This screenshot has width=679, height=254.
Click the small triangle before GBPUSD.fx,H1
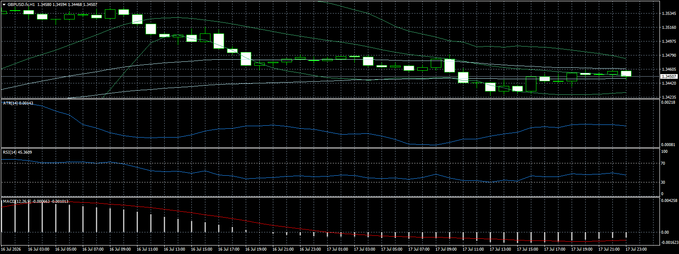point(4,5)
